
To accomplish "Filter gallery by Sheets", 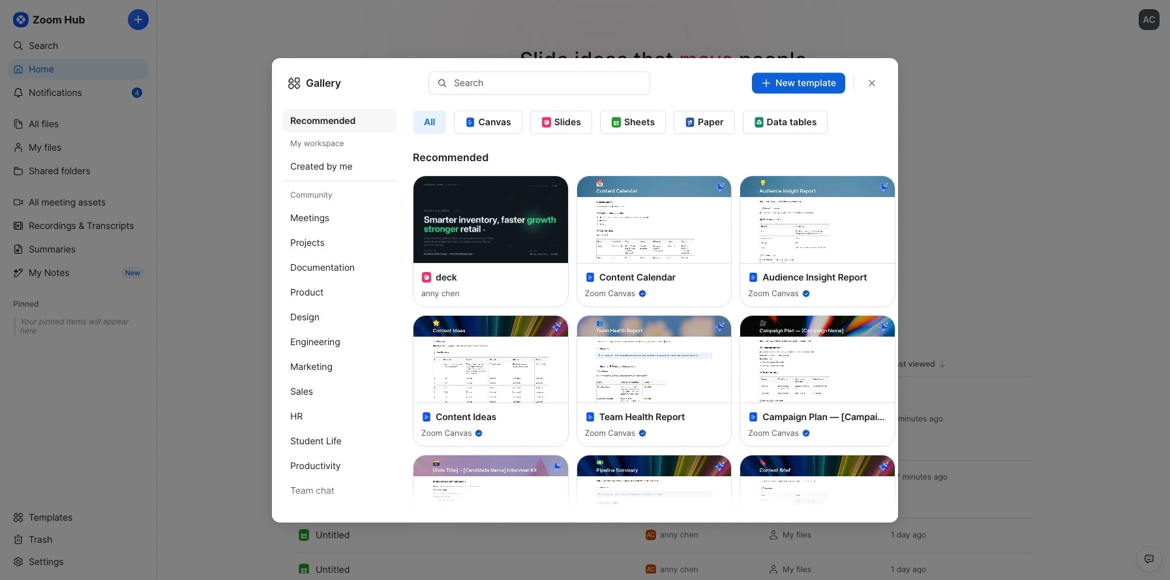I will (x=633, y=122).
